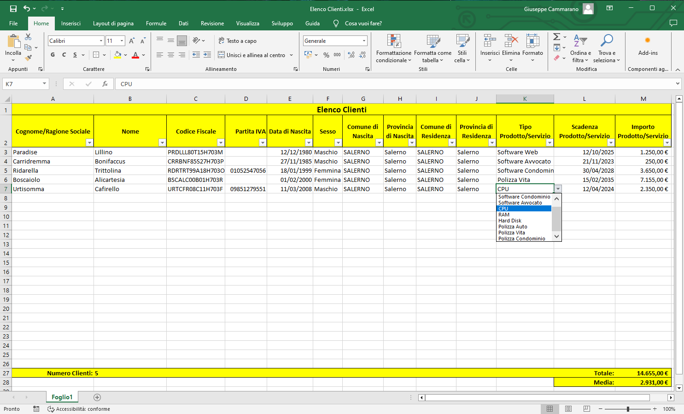This screenshot has height=414, width=684.
Task: Toggle Testo a capo wrap text
Action: pyautogui.click(x=238, y=41)
